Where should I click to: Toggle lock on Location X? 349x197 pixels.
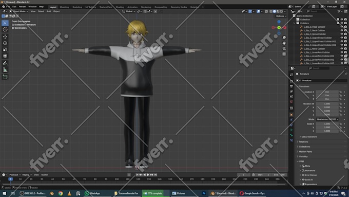tap(341, 92)
